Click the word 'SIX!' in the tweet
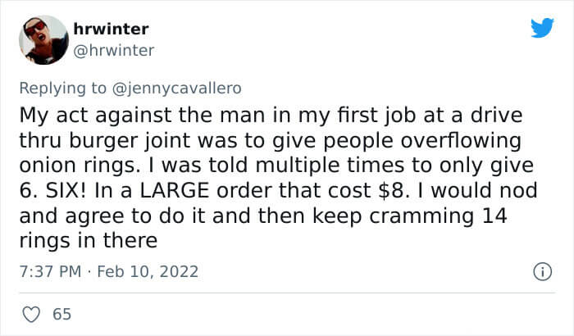The height and width of the screenshot is (336, 574). pos(66,191)
